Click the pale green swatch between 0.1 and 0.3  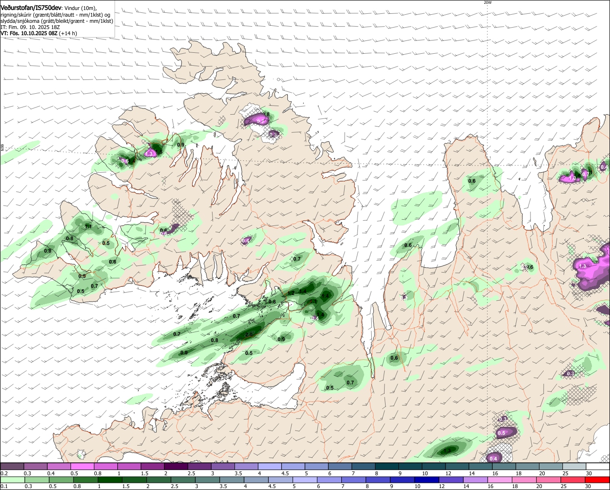pos(12,480)
